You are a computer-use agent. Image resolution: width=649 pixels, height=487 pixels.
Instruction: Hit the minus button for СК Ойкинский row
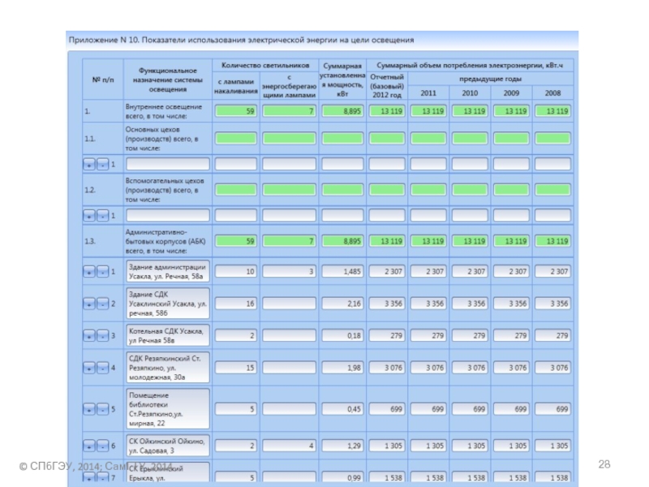102,446
